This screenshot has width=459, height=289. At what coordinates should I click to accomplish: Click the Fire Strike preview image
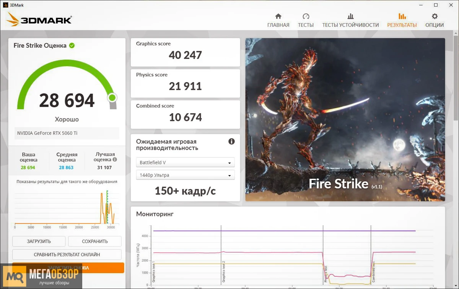345,120
